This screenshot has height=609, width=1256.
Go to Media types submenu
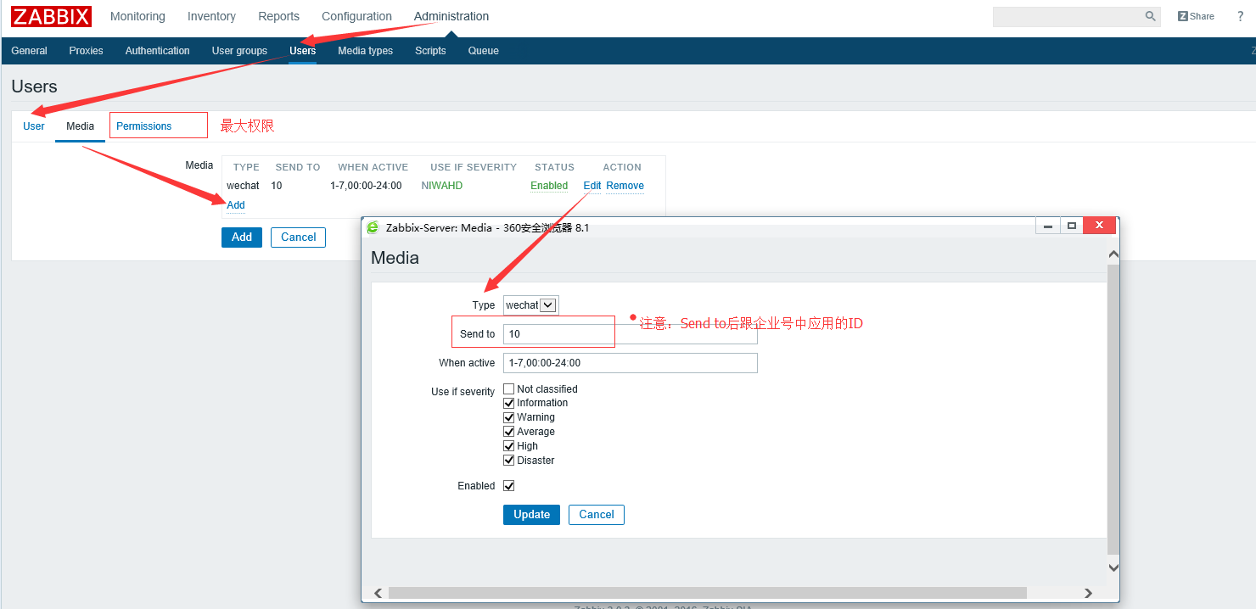tap(365, 51)
